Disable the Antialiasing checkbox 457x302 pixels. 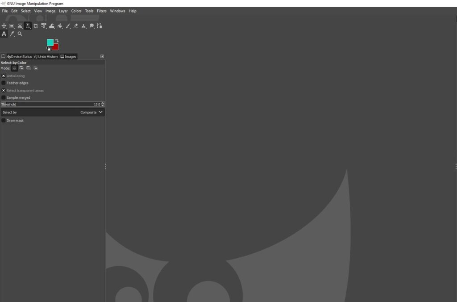point(4,76)
